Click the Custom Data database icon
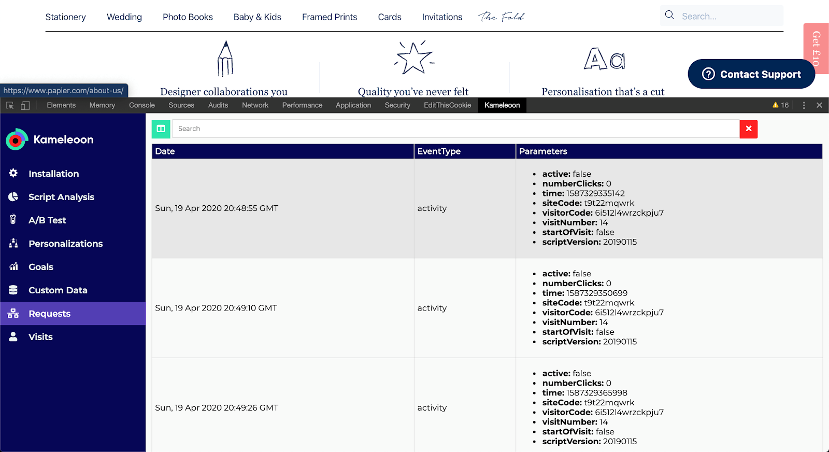The height and width of the screenshot is (452, 829). point(13,290)
